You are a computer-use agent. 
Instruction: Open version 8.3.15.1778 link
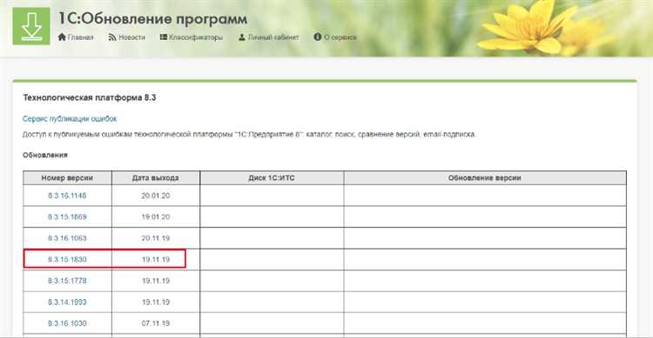pos(67,281)
